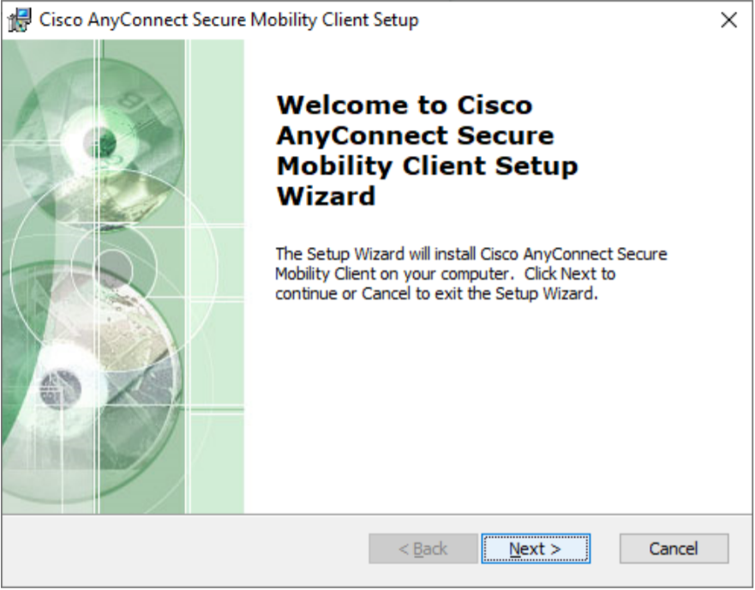Viewport: 755px width, 590px height.
Task: Click the gray footer area left of Back
Action: tap(185, 550)
